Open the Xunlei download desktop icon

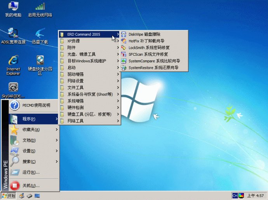point(40,36)
